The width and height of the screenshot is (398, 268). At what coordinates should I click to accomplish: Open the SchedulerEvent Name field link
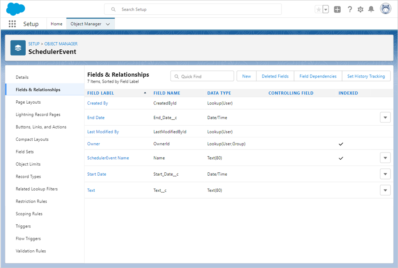tap(108, 158)
